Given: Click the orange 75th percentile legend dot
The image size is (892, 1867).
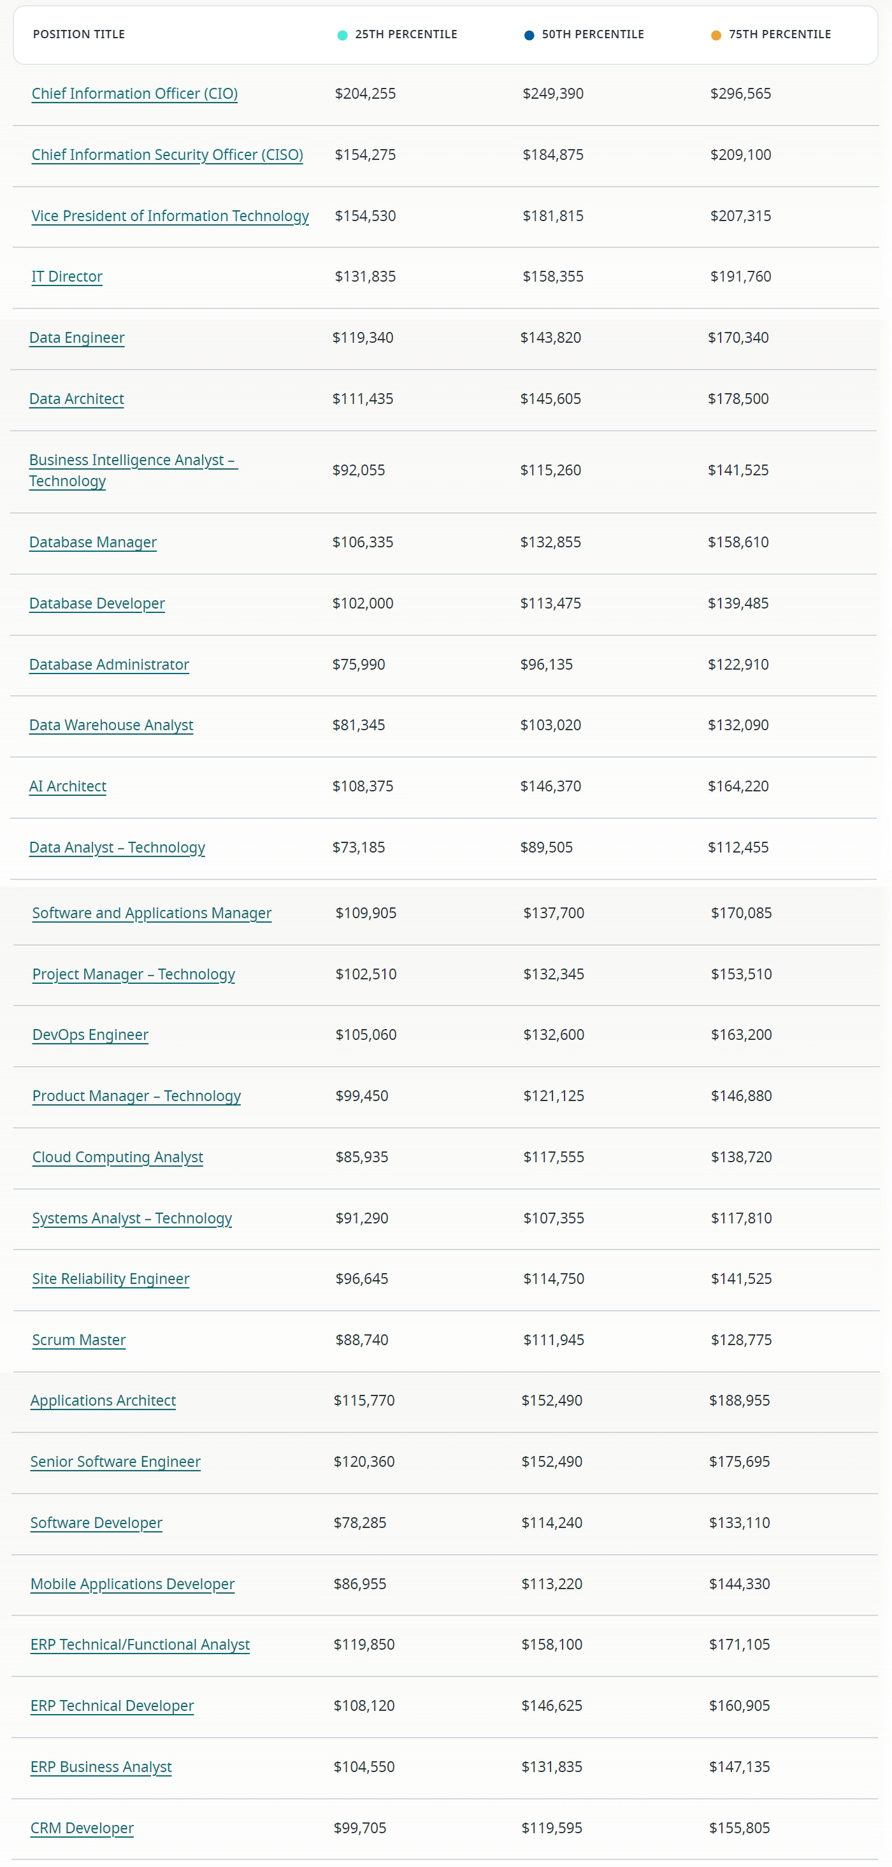Looking at the screenshot, I should coord(716,35).
